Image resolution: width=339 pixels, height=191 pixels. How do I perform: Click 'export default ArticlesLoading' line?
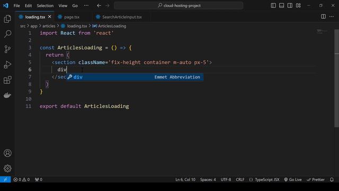(84, 106)
